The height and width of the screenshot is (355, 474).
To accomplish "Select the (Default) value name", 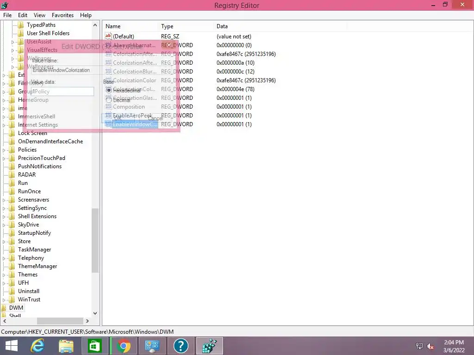I will (123, 36).
